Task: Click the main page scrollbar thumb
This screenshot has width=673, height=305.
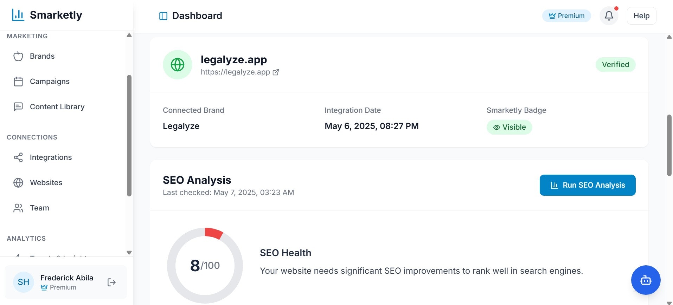Action: tap(669, 145)
